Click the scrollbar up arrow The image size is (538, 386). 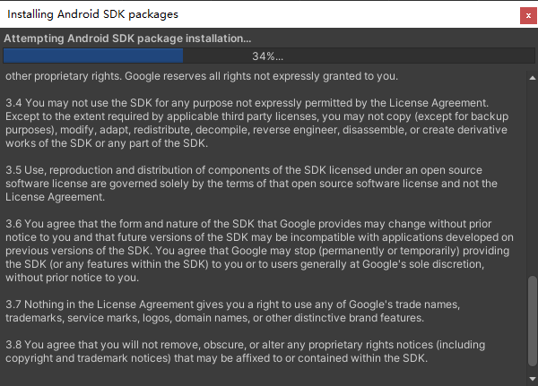(x=533, y=78)
